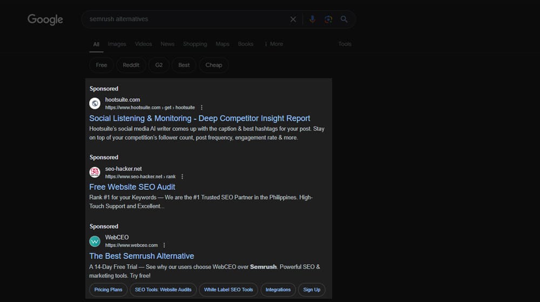Viewport: 540px width, 302px height.
Task: Click SEO Tools: Website Audits sitelink
Action: 163,290
